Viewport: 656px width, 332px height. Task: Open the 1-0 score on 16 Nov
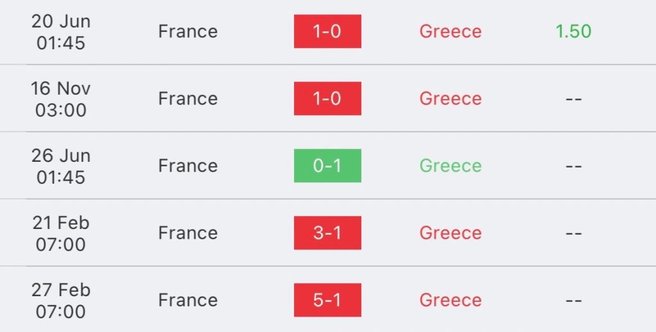coord(327,99)
